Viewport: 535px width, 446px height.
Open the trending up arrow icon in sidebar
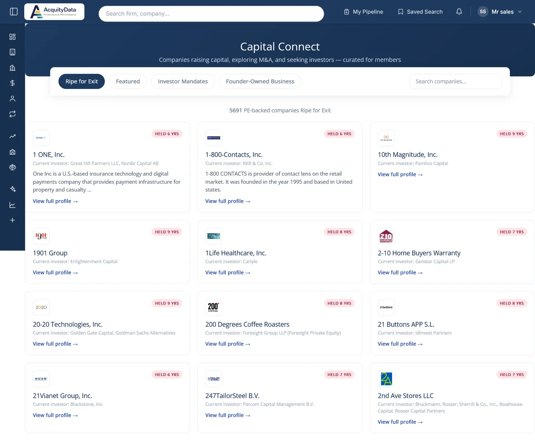(12, 136)
